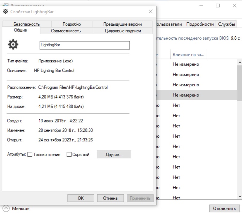Screen dimensions: 242x217
Task: Click the "Отмена" button
Action: (x=110, y=198)
